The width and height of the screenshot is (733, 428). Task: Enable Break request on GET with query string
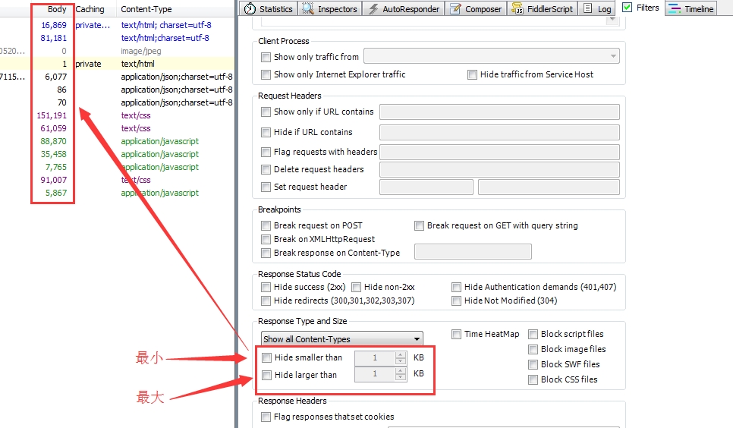(x=420, y=226)
